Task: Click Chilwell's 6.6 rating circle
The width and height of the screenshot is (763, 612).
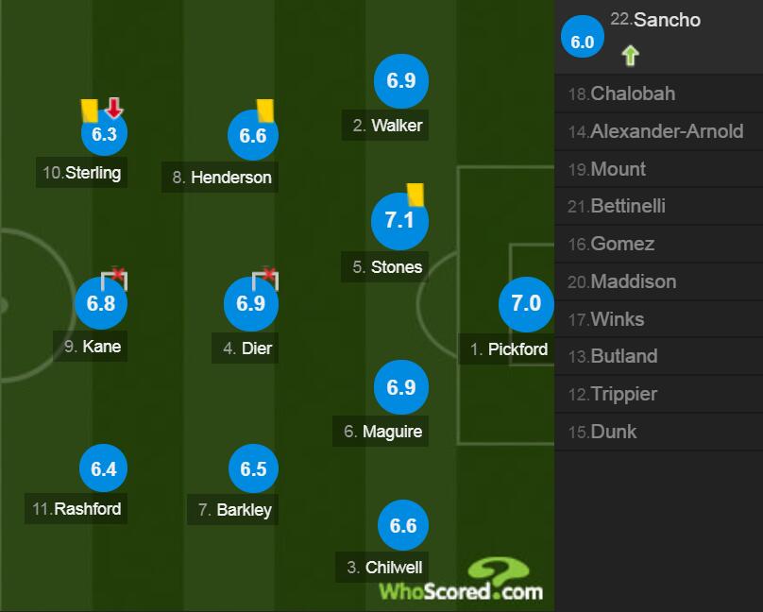Action: tap(403, 526)
